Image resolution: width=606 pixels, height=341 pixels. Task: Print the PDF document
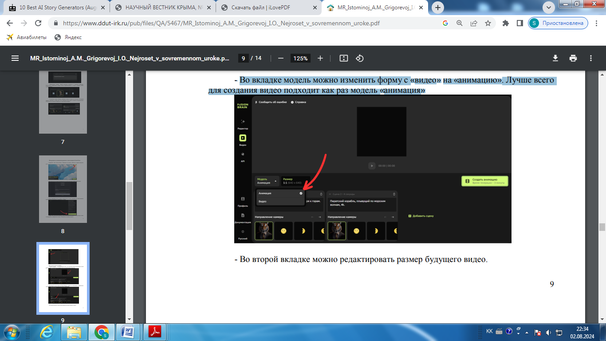click(573, 58)
